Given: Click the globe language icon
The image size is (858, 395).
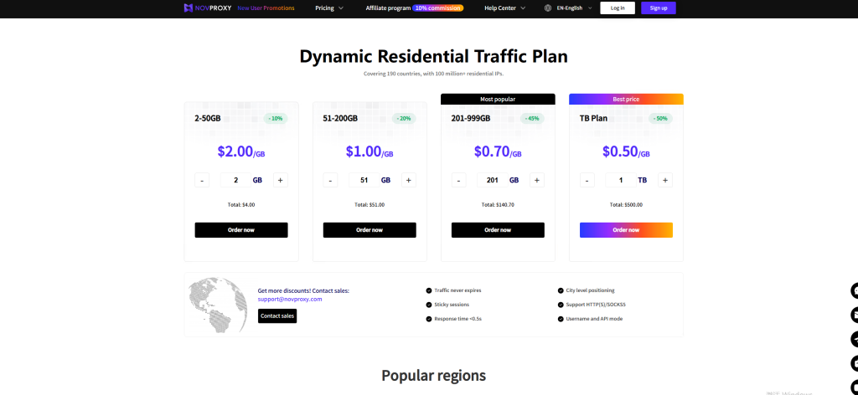Looking at the screenshot, I should click(548, 8).
